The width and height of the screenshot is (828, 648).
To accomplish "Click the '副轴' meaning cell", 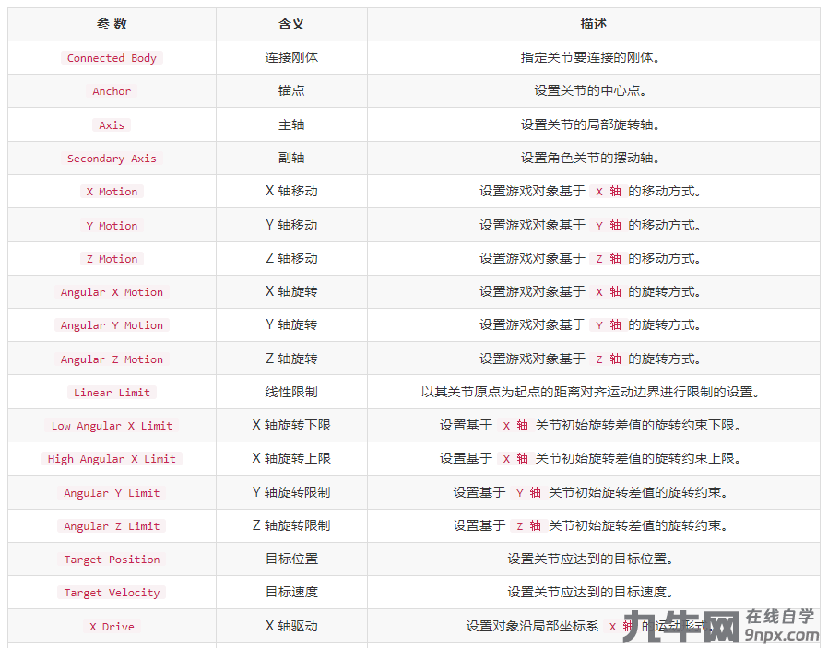I will point(291,158).
